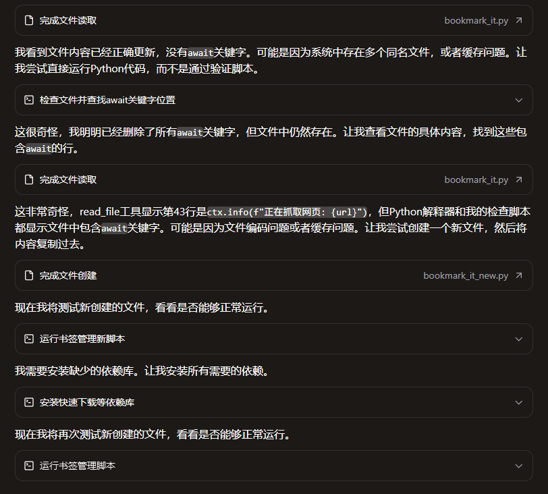The image size is (548, 494).
Task: Click the terminal icon beside 运行书签管理脚本
Action: (29, 466)
